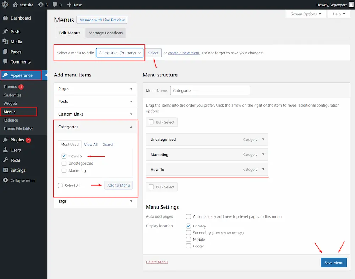This screenshot has width=355, height=279.
Task: Click the Media icon in sidebar
Action: (x=5, y=42)
